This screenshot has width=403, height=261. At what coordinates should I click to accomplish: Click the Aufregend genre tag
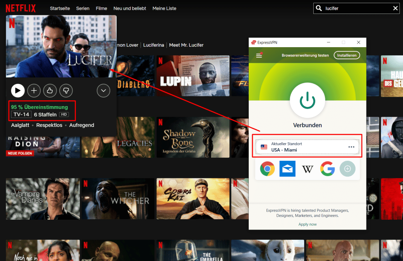(81, 125)
